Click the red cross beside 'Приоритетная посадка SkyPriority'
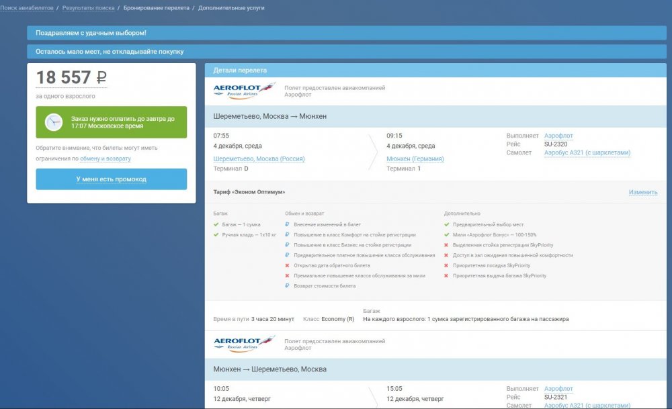The width and height of the screenshot is (672, 409). [x=447, y=265]
